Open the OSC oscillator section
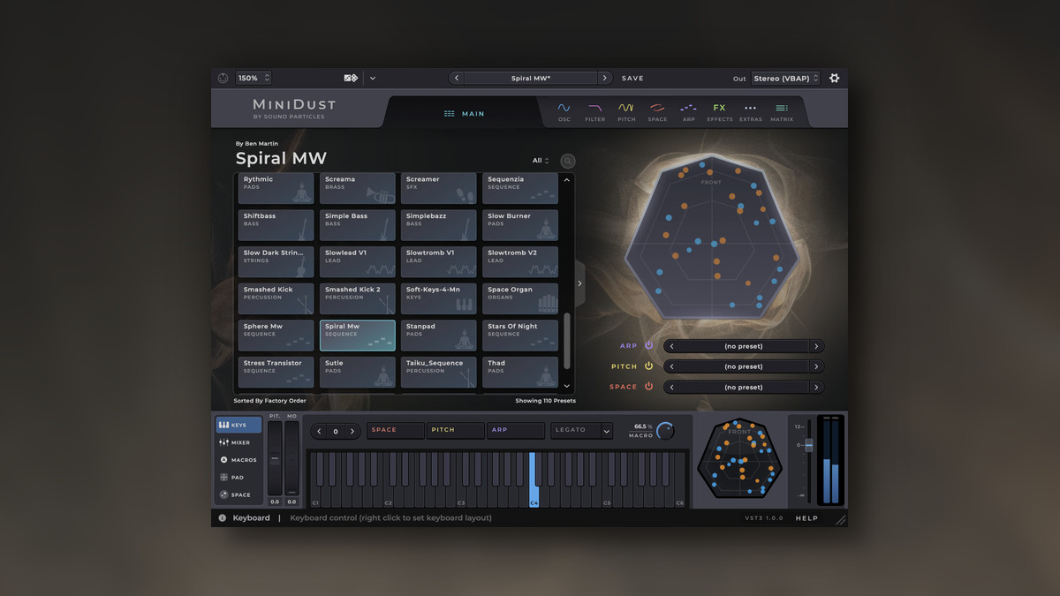The height and width of the screenshot is (596, 1060). pos(564,111)
